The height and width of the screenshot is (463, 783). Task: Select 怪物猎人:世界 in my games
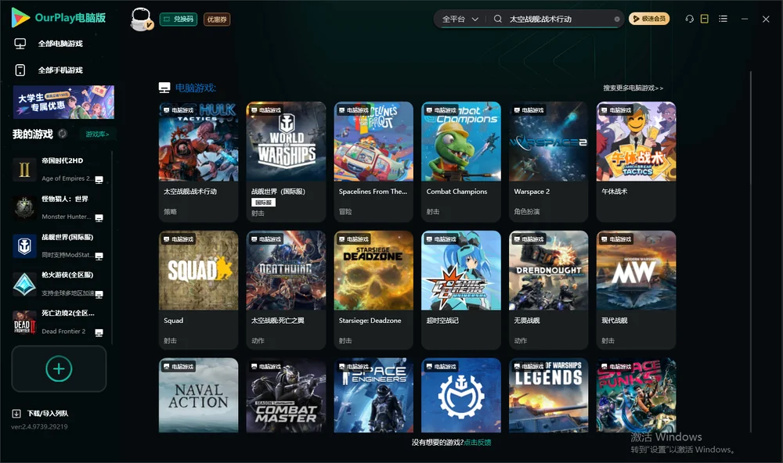pos(59,207)
